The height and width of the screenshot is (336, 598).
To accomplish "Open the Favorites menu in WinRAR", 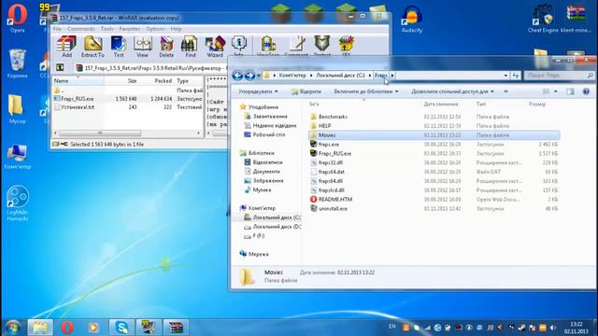I will tap(130, 29).
